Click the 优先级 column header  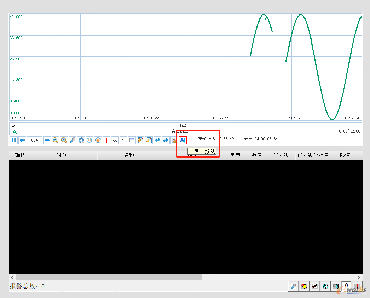click(281, 155)
